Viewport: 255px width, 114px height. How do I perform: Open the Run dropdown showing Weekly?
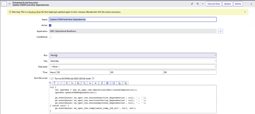tap(133, 55)
